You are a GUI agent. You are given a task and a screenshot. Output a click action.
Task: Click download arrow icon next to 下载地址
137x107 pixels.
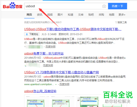coord(27,34)
